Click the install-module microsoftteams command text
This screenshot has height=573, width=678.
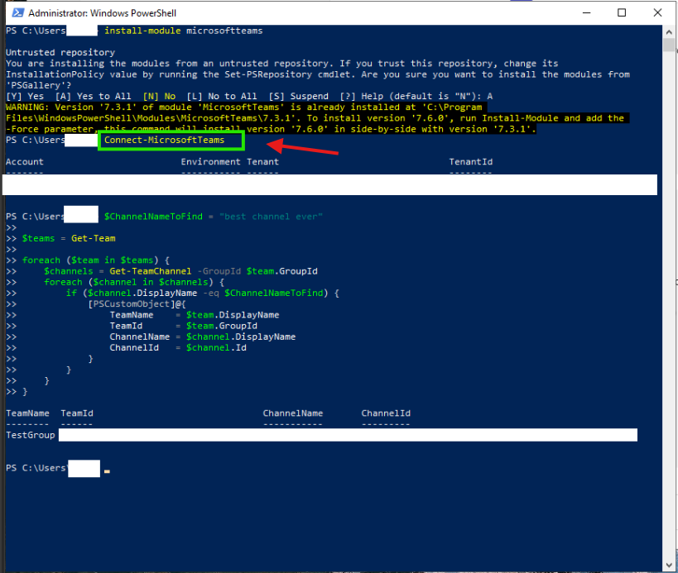click(183, 31)
